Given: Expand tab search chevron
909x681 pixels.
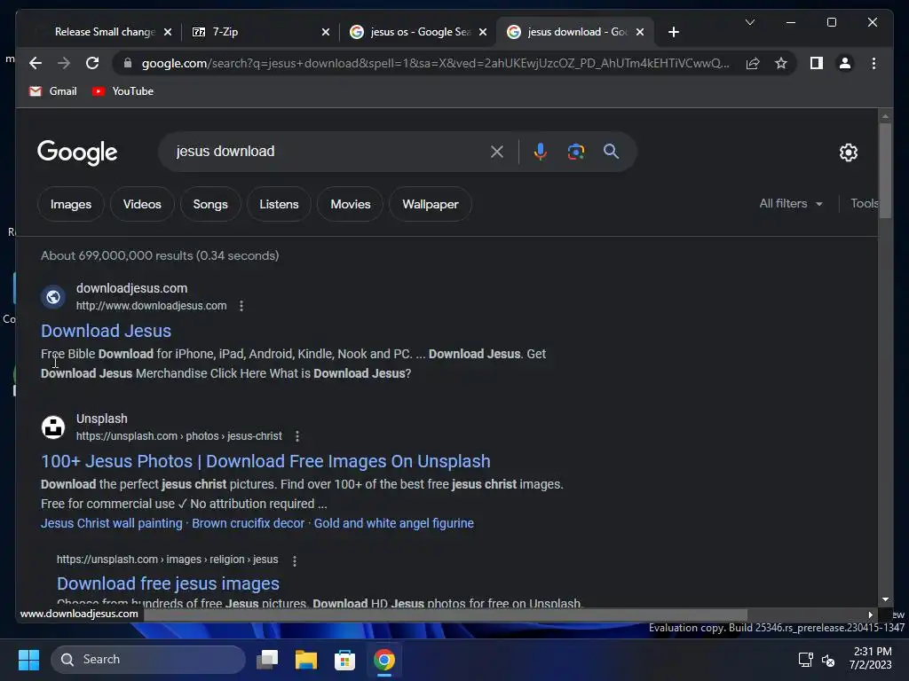Looking at the screenshot, I should pyautogui.click(x=749, y=22).
